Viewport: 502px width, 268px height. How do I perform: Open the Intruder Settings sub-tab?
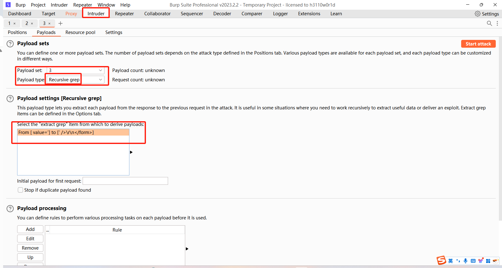114,32
